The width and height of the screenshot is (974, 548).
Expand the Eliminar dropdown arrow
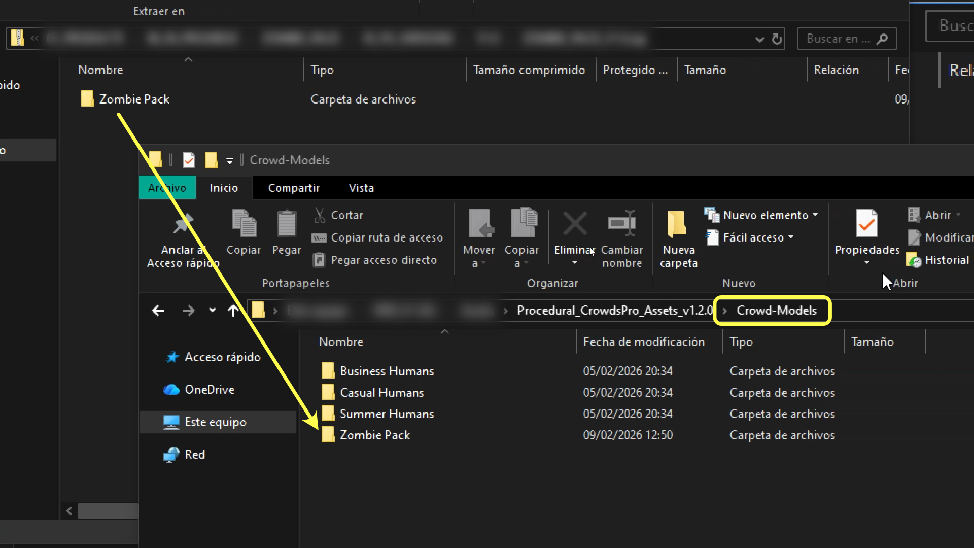click(574, 263)
